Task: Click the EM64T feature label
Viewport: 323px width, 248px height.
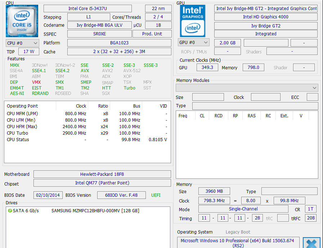Action: (17, 88)
